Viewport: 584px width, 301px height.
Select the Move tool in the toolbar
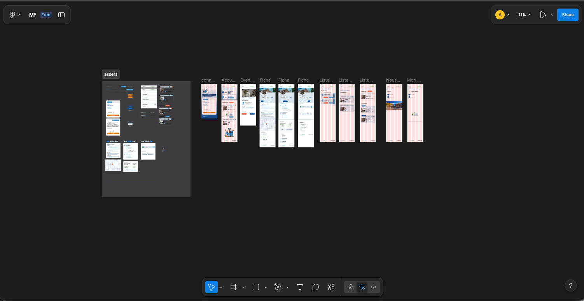tap(212, 287)
